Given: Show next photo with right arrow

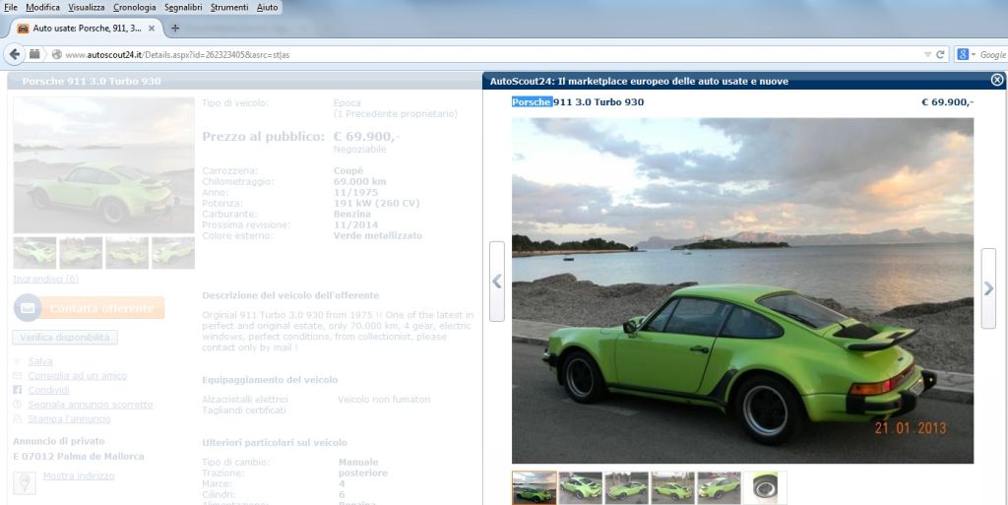Looking at the screenshot, I should pos(988,287).
